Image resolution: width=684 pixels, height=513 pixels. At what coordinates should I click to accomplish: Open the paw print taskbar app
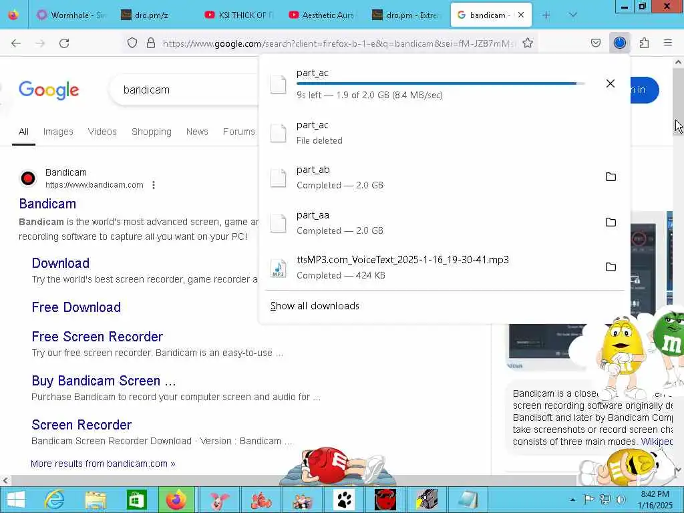[x=344, y=500]
